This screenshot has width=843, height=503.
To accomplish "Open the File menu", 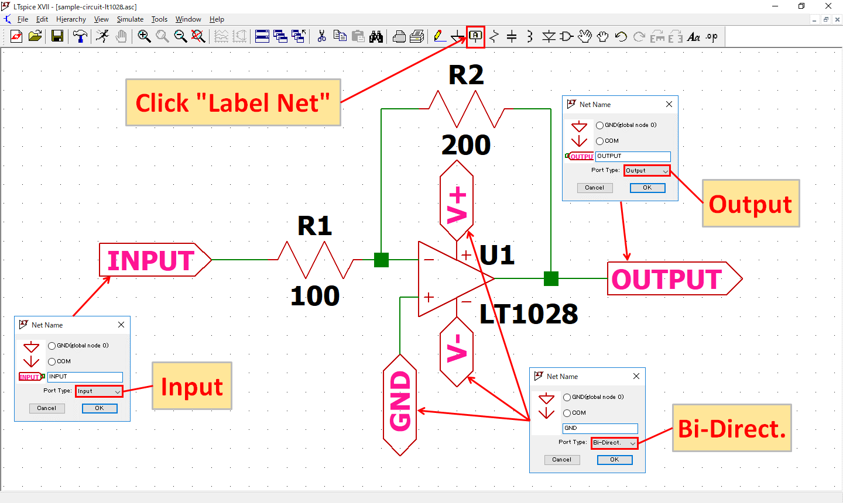I will pos(23,19).
